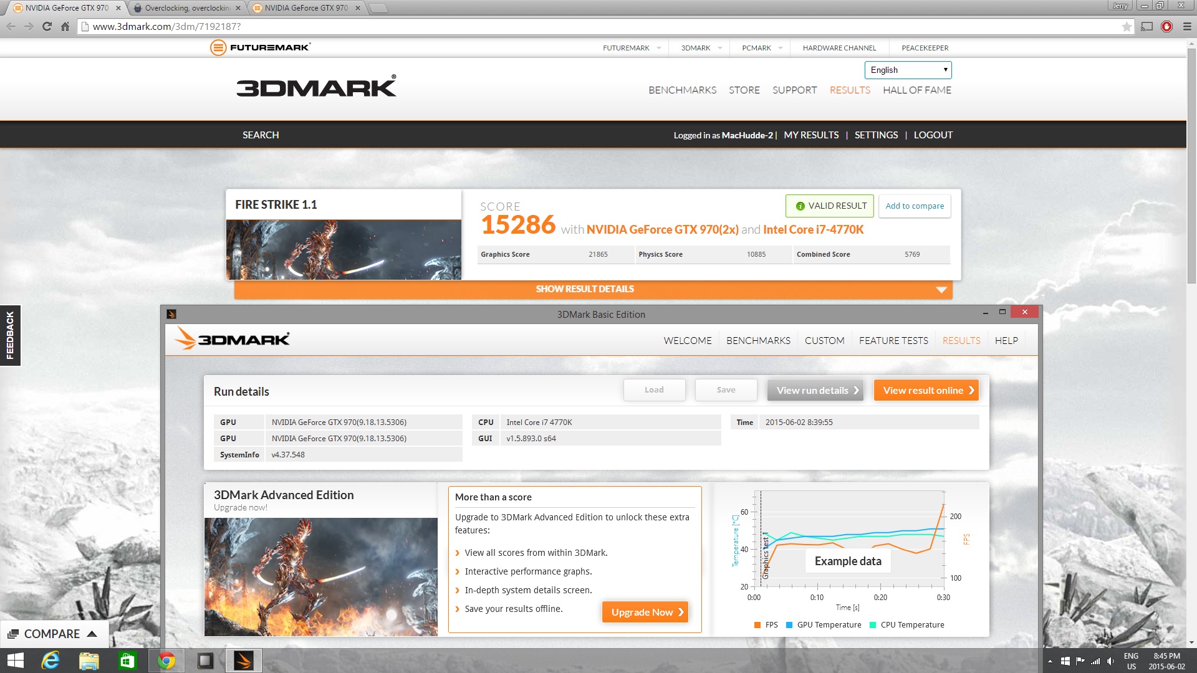1197x673 pixels.
Task: Click the LOGOUT link
Action: [x=933, y=135]
